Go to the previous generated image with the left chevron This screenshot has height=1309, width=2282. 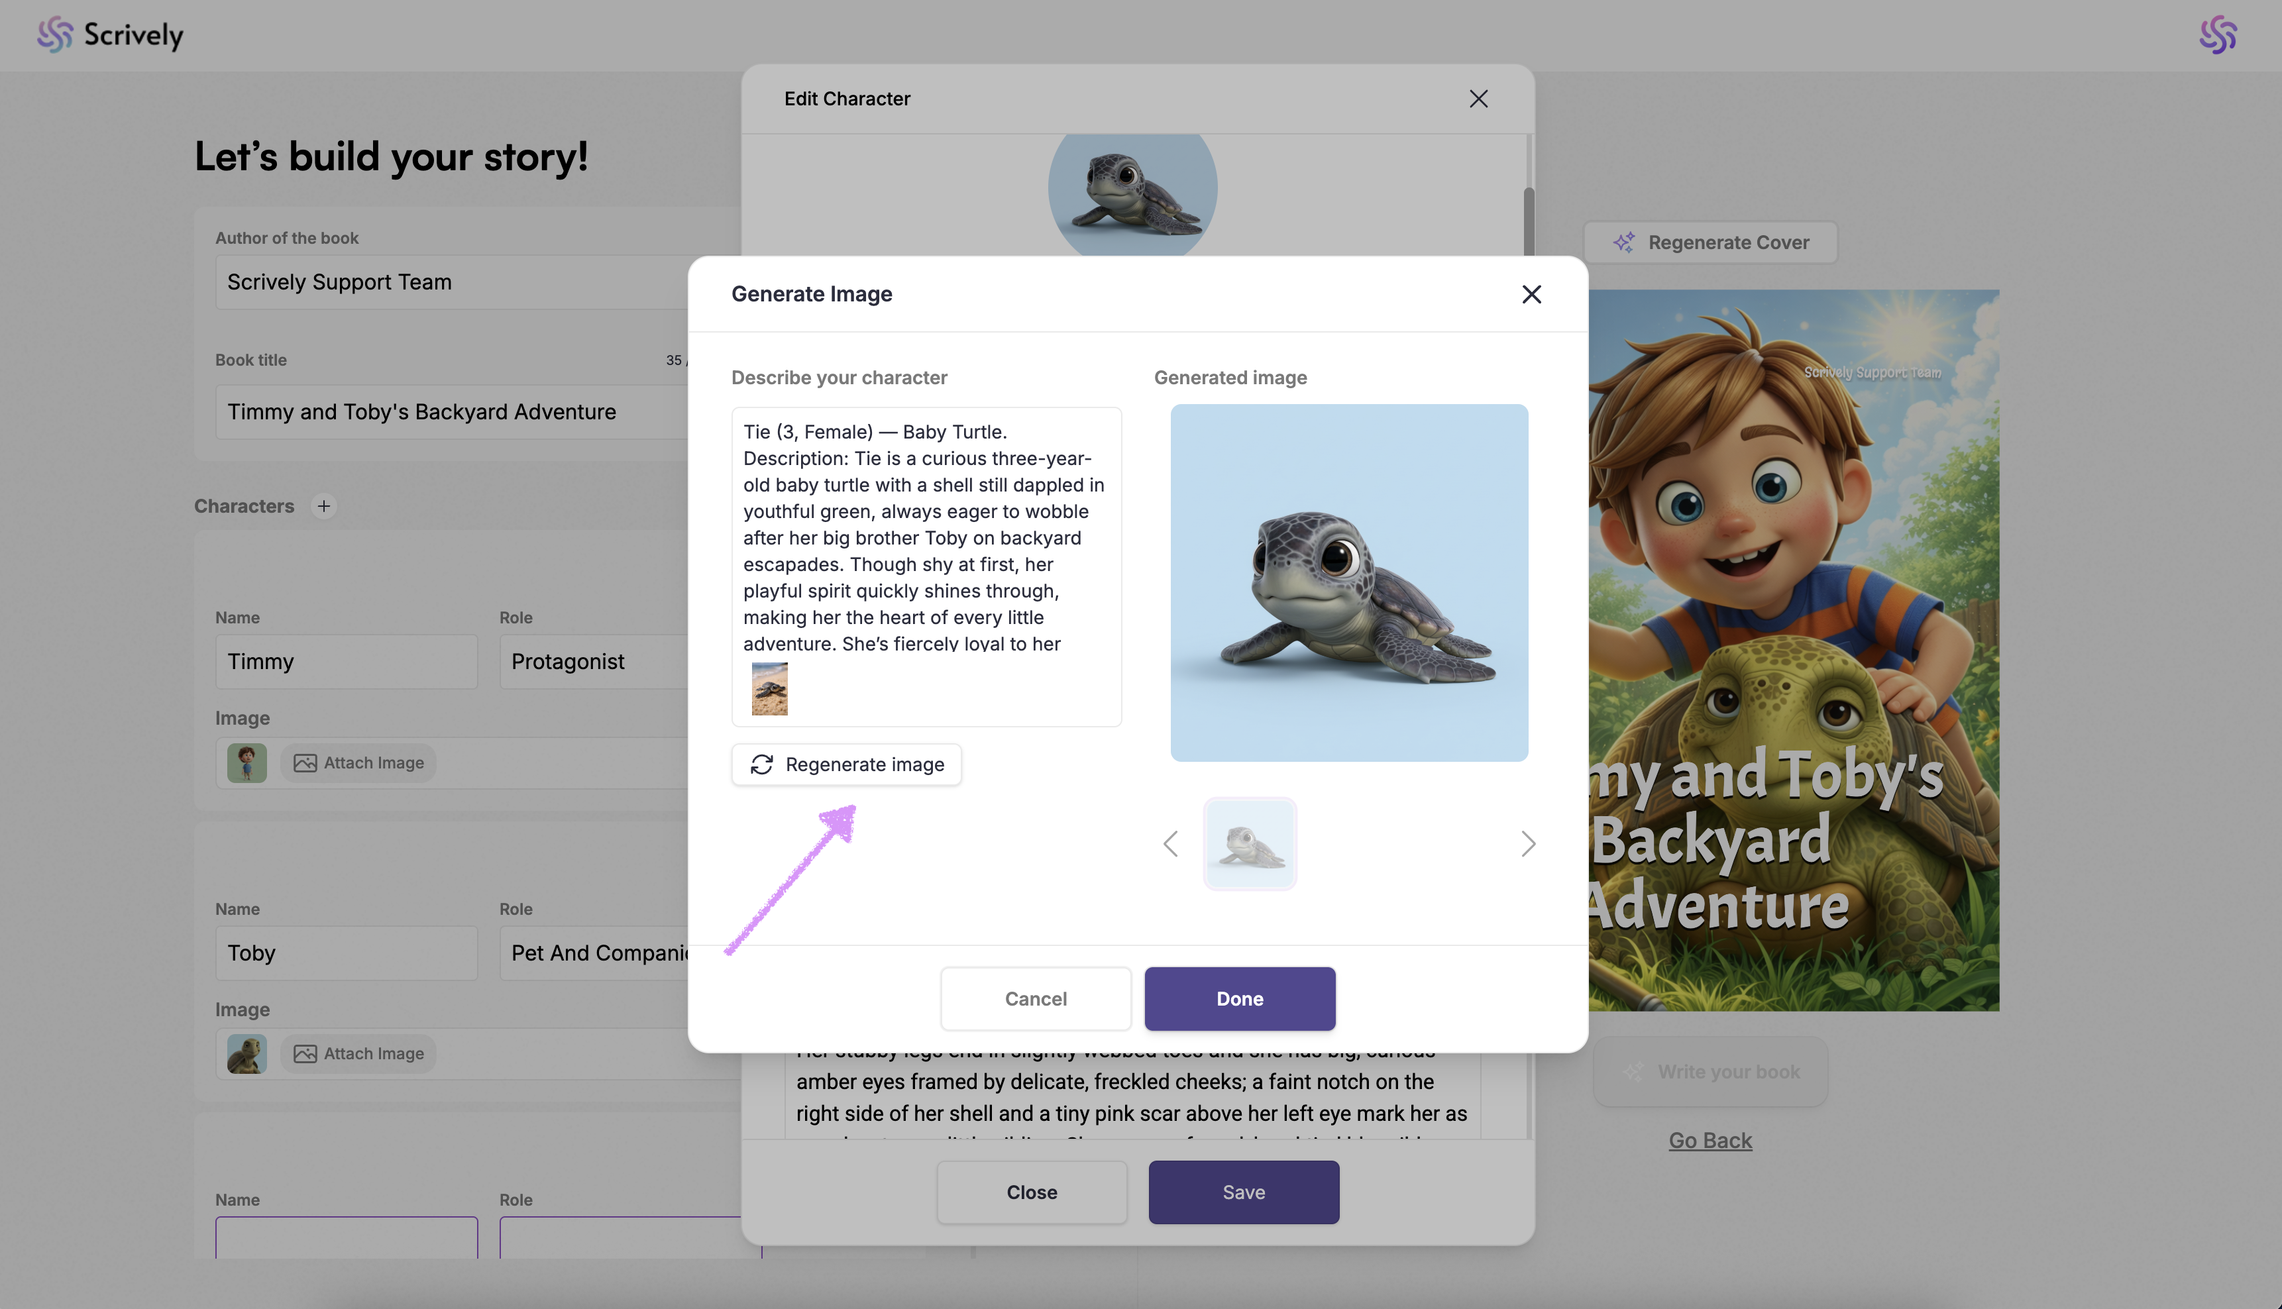(x=1169, y=843)
